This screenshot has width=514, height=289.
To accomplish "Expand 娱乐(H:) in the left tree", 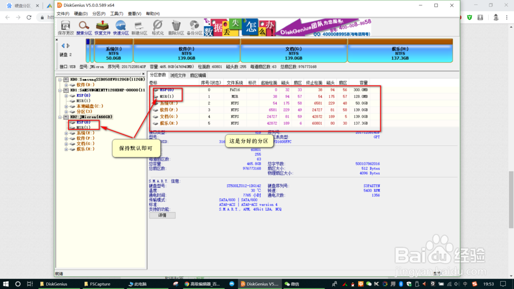I will click(x=66, y=149).
